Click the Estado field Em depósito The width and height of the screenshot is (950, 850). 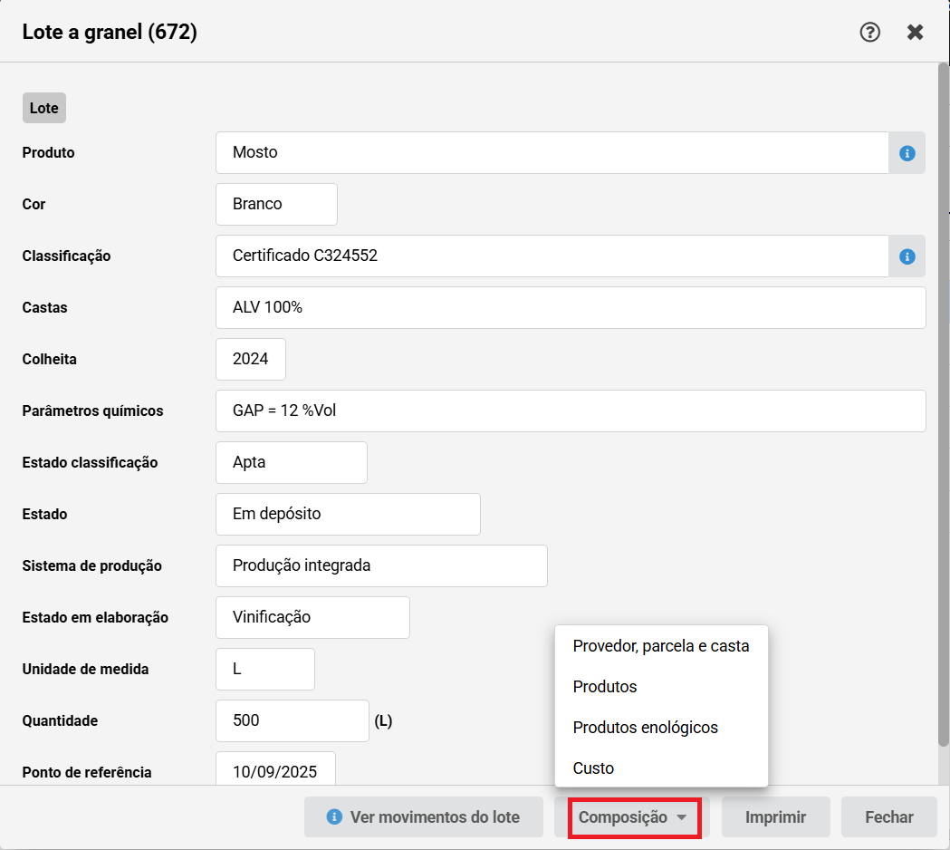tap(348, 514)
